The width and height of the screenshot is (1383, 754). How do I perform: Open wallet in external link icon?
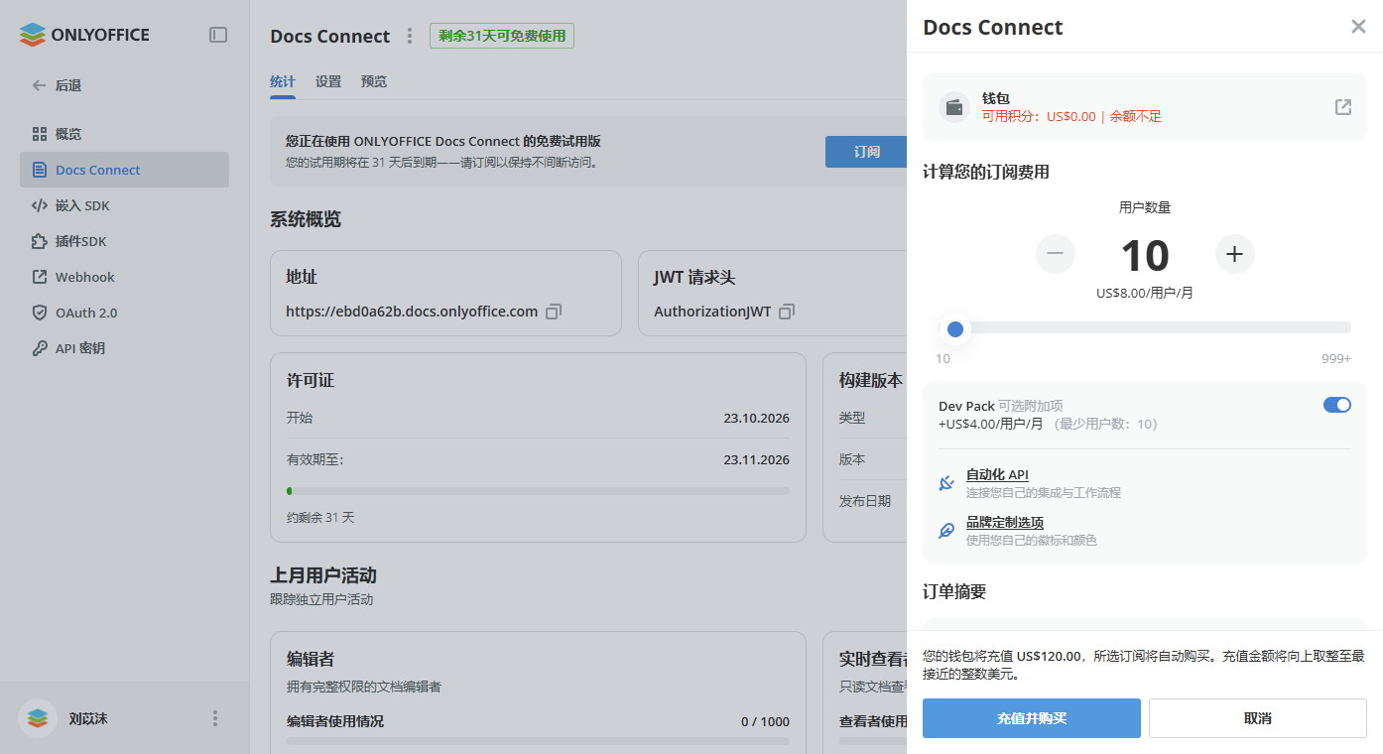coord(1343,107)
